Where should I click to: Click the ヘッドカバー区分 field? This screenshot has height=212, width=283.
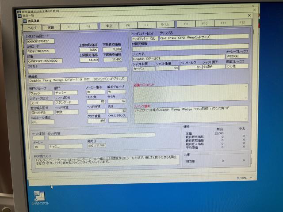(x=145, y=38)
